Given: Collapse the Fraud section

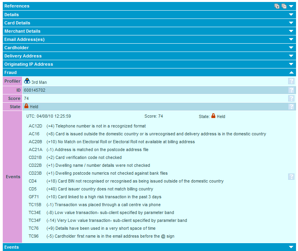Looking at the screenshot, I should 291,72.
